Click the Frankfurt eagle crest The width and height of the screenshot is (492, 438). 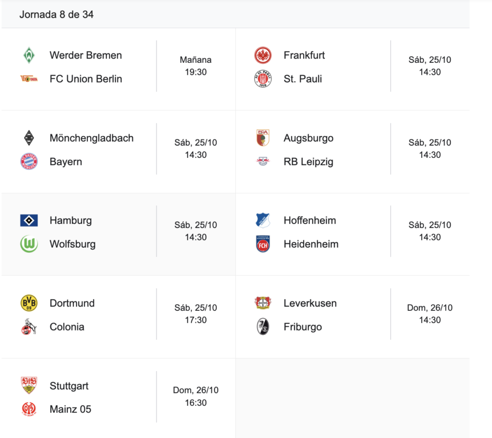click(x=263, y=55)
